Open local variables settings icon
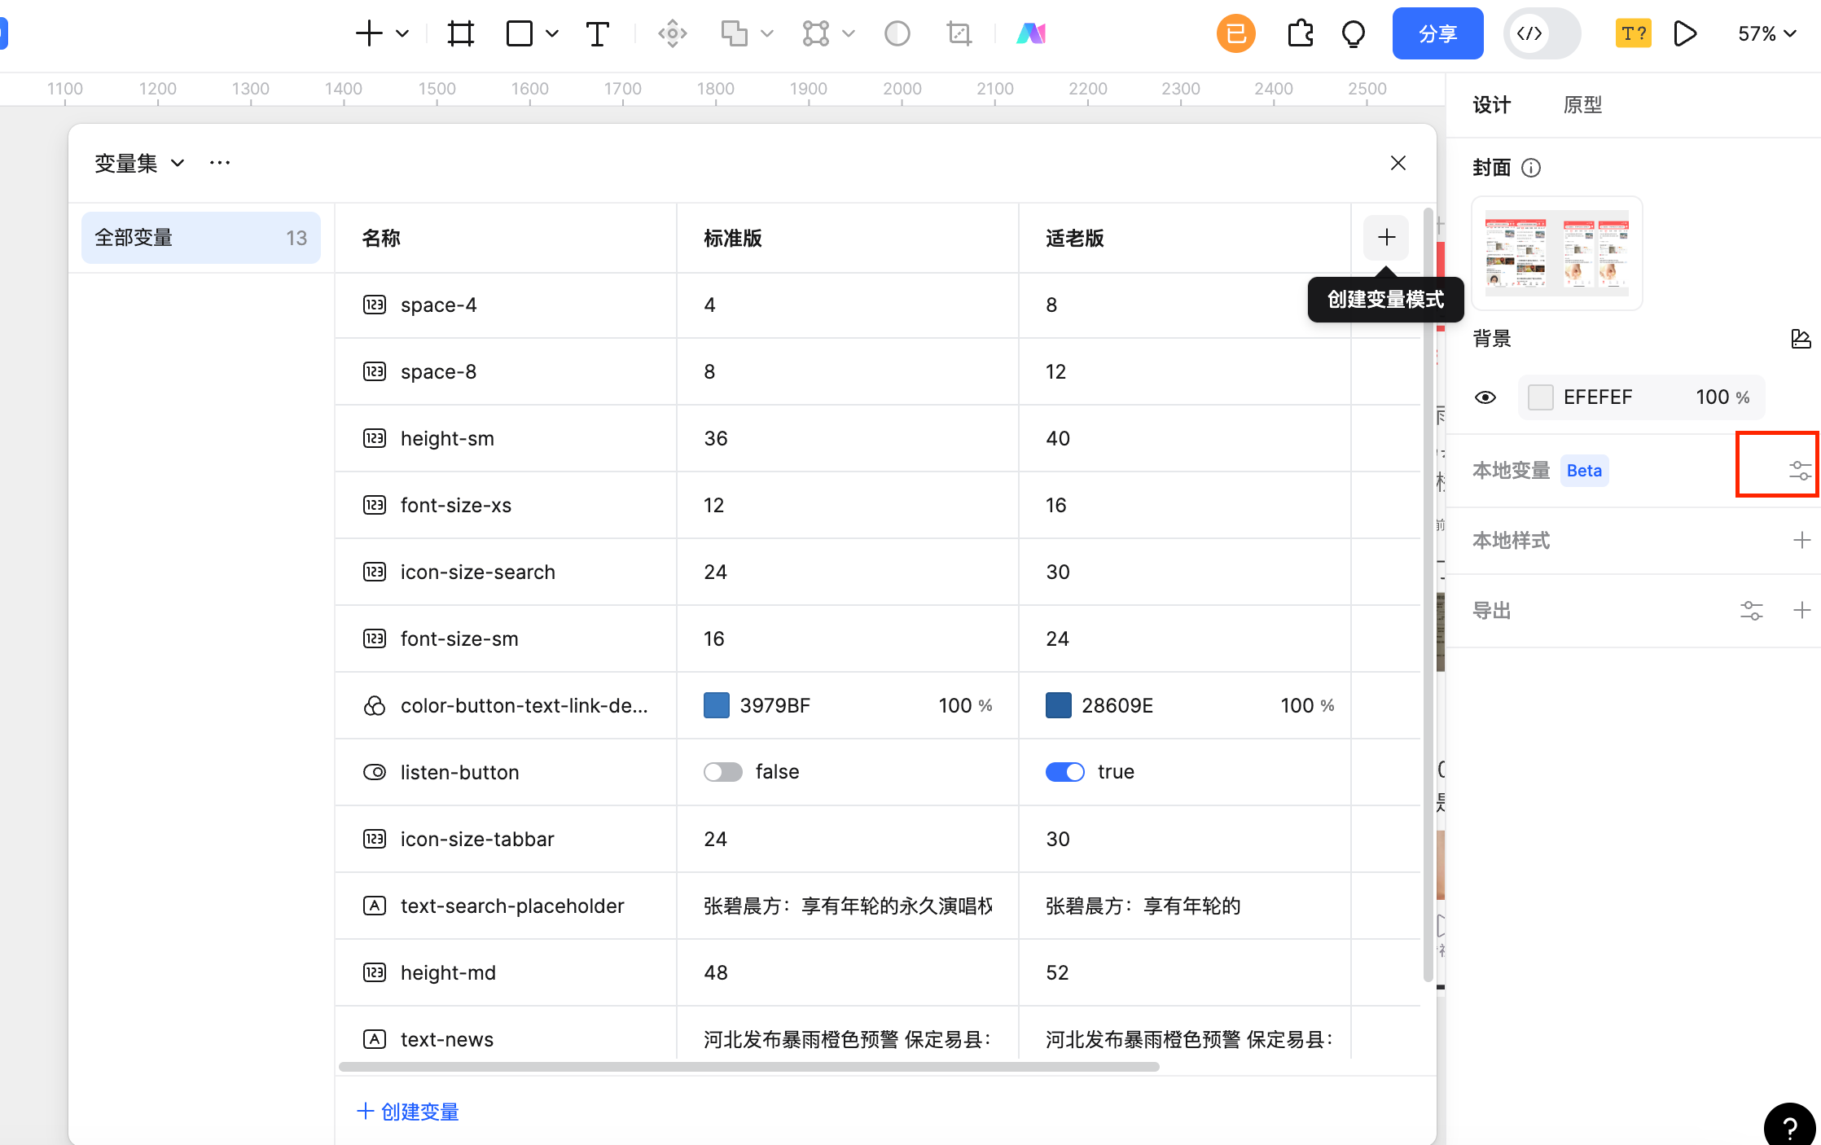The width and height of the screenshot is (1821, 1145). pos(1800,471)
